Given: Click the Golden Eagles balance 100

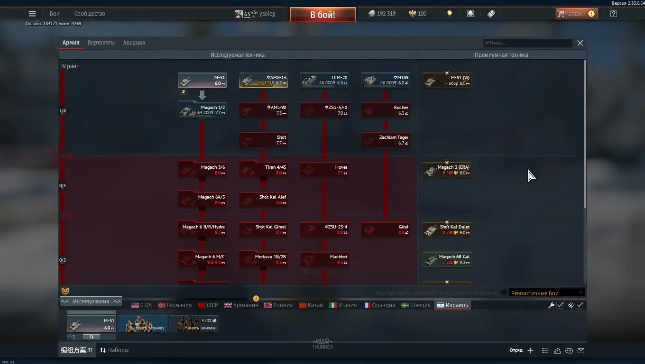Looking at the screenshot, I should (x=418, y=14).
